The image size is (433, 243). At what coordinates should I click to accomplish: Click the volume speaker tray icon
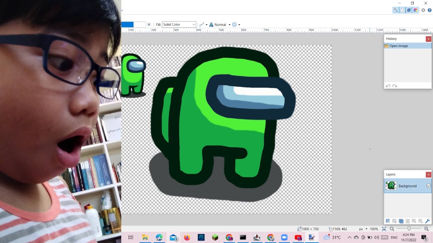pos(377,238)
